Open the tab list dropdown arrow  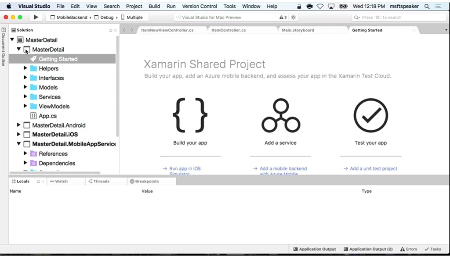point(446,30)
